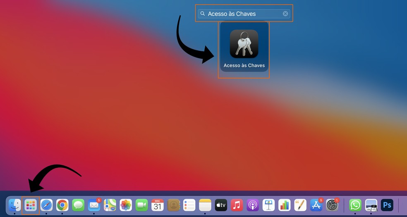Launch Photoshop from the Dock
The width and height of the screenshot is (407, 217).
point(387,205)
